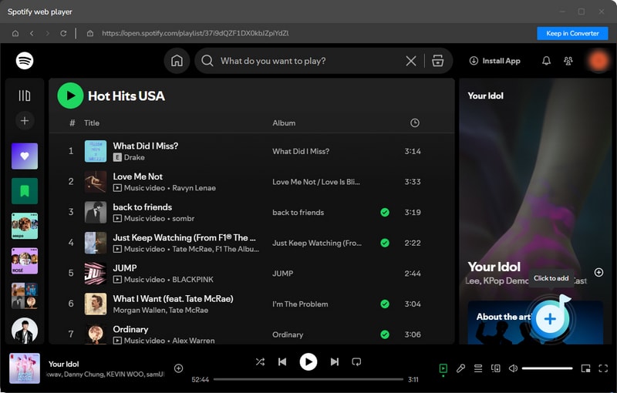
Task: Open lyrics microphone icon
Action: coord(460,368)
